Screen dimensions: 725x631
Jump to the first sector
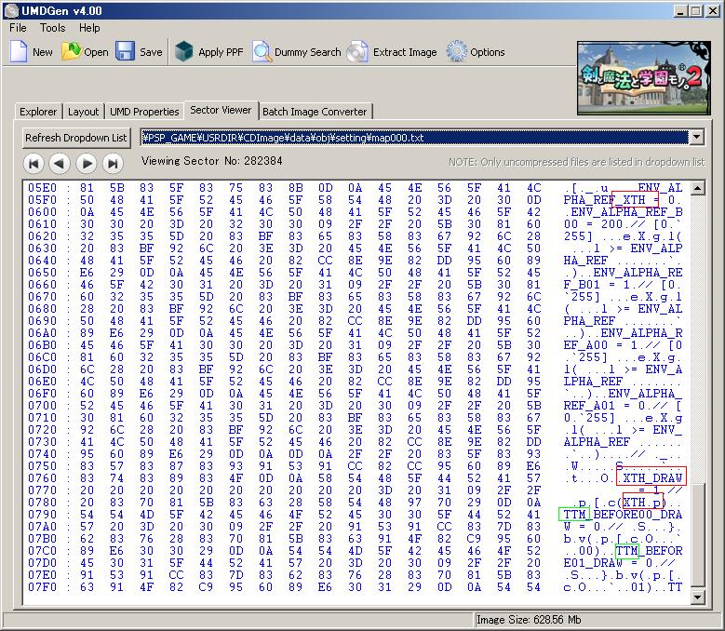tap(34, 164)
